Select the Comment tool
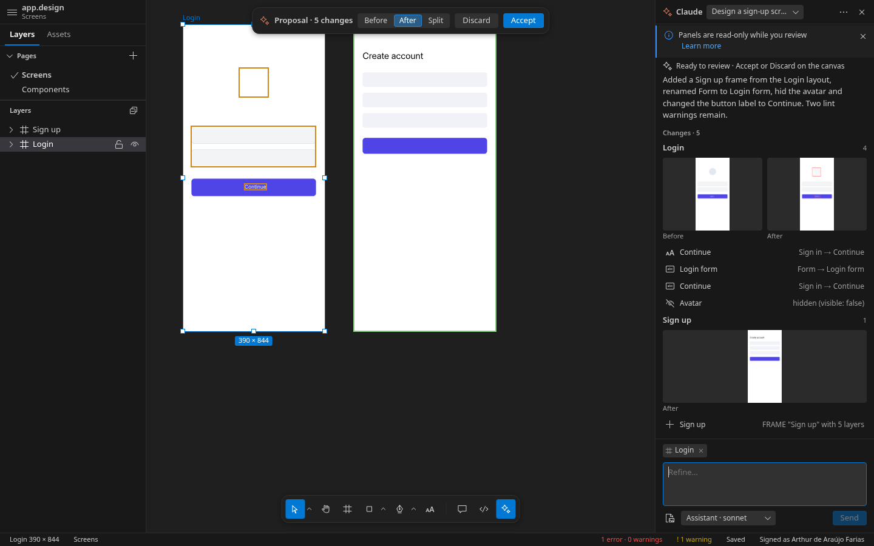Screen dimensions: 874x546 coord(462,509)
